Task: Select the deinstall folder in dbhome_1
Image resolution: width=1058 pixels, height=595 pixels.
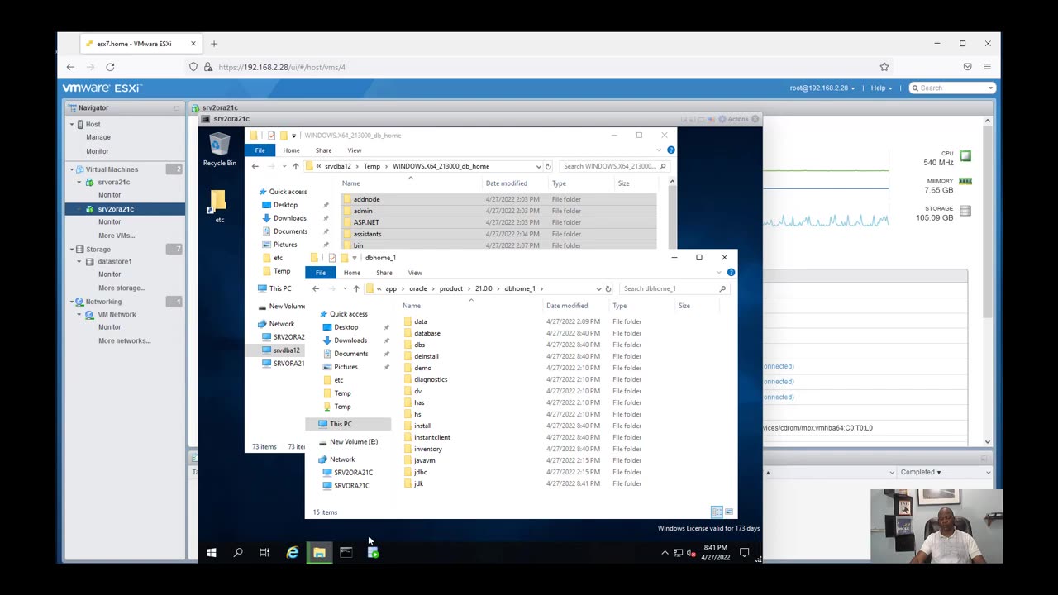Action: pos(427,356)
